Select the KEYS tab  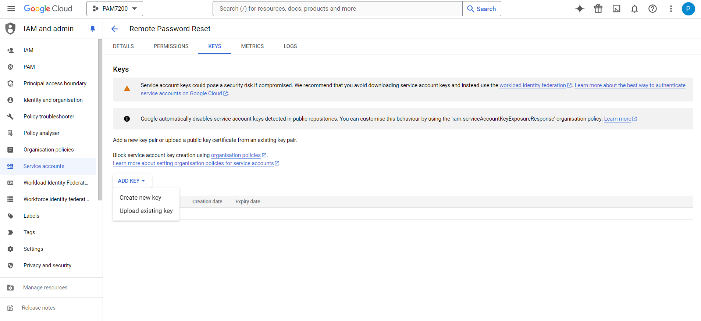215,46
